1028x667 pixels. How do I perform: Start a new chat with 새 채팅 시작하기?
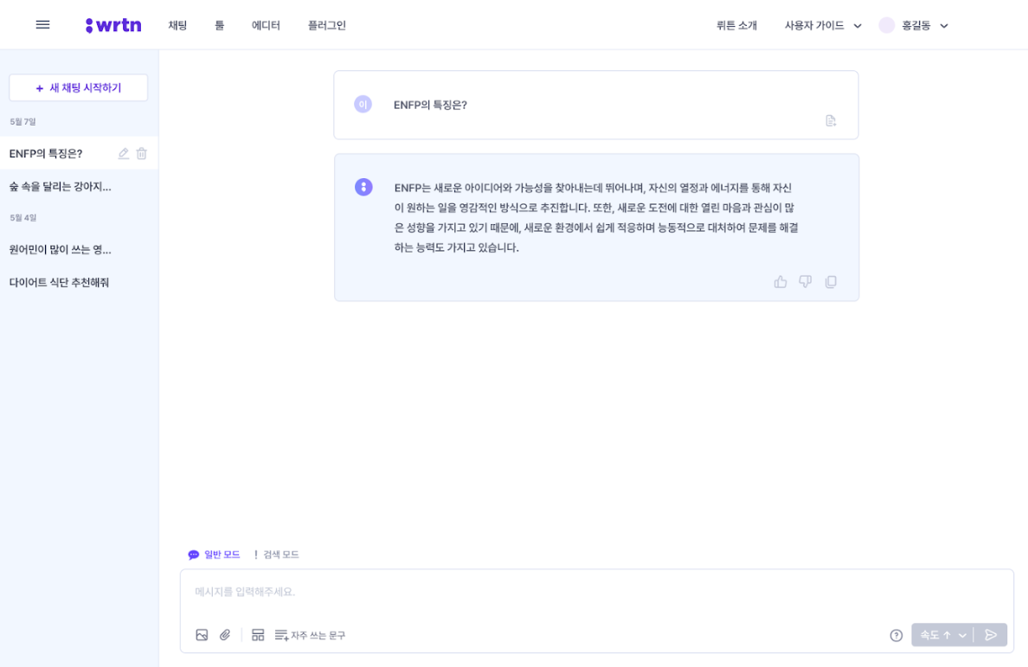click(x=79, y=87)
